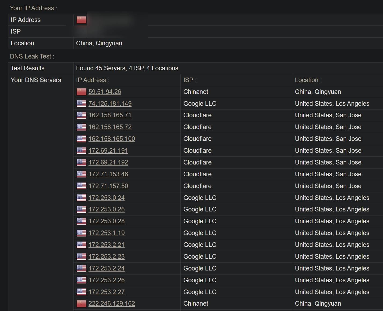
Task: Click the 'Your IP Address :' heading
Action: (34, 8)
